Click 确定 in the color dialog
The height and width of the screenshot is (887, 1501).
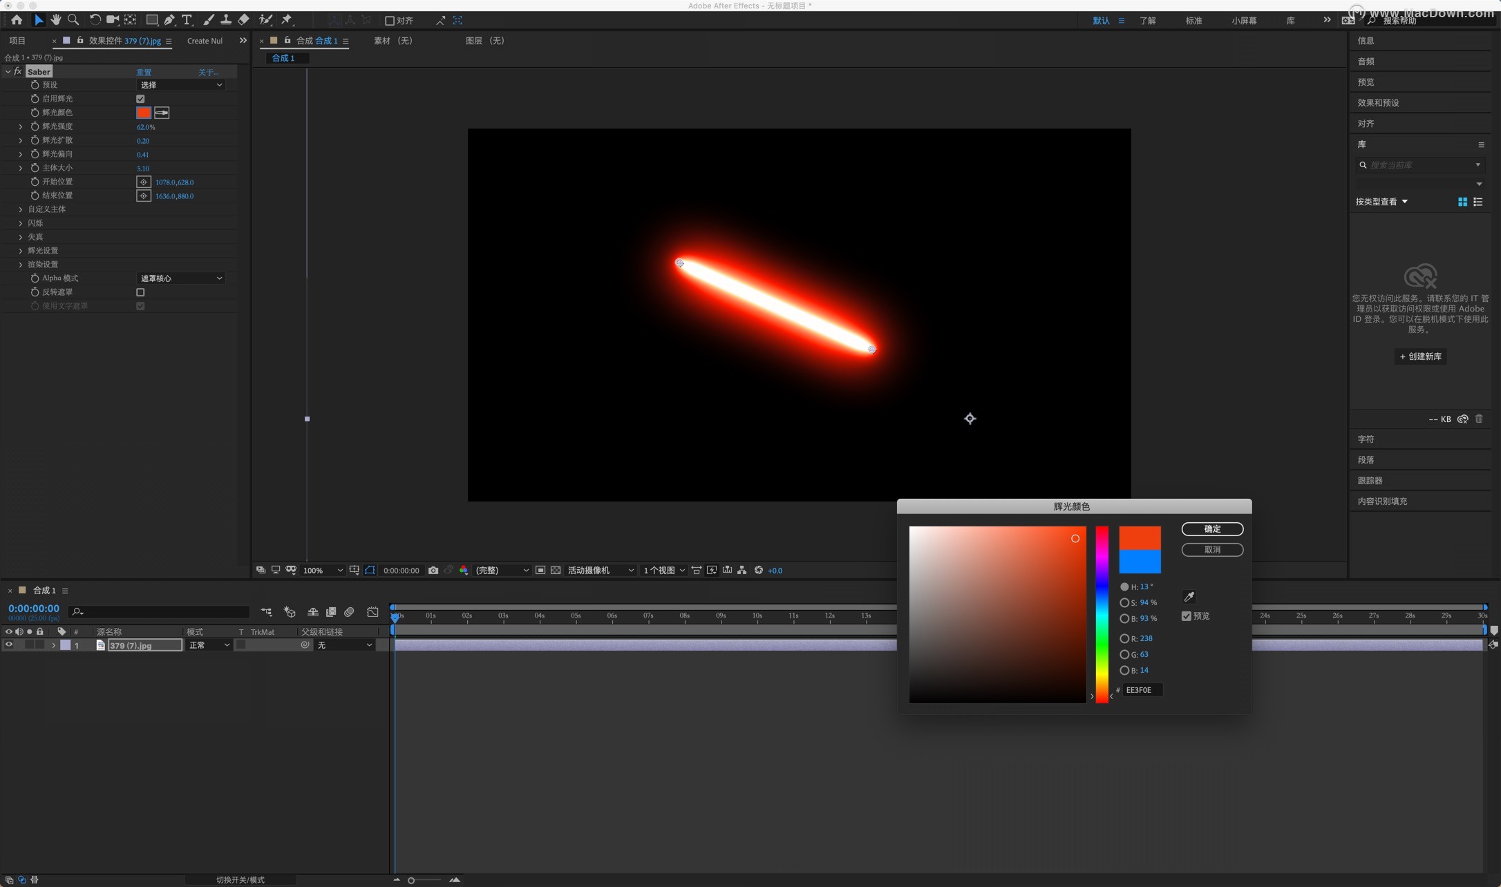pos(1212,528)
